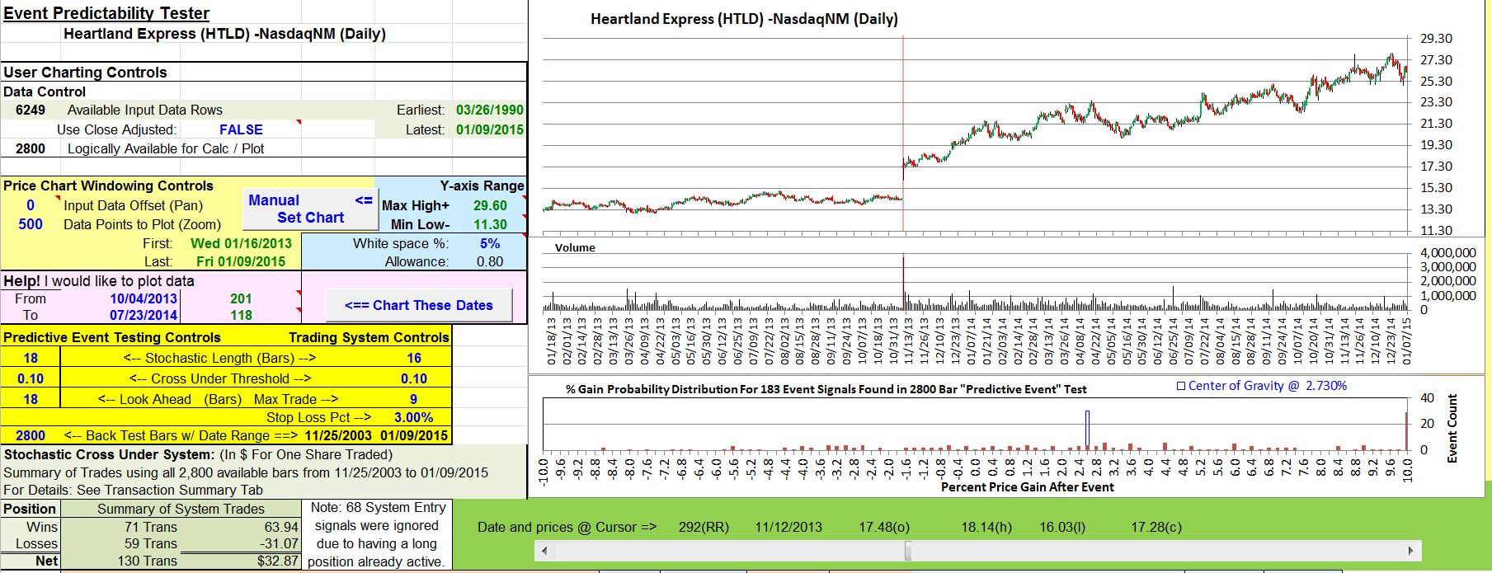The width and height of the screenshot is (1492, 573).
Task: Click the Predictive Event Testing Controls header
Action: pyautogui.click(x=112, y=337)
